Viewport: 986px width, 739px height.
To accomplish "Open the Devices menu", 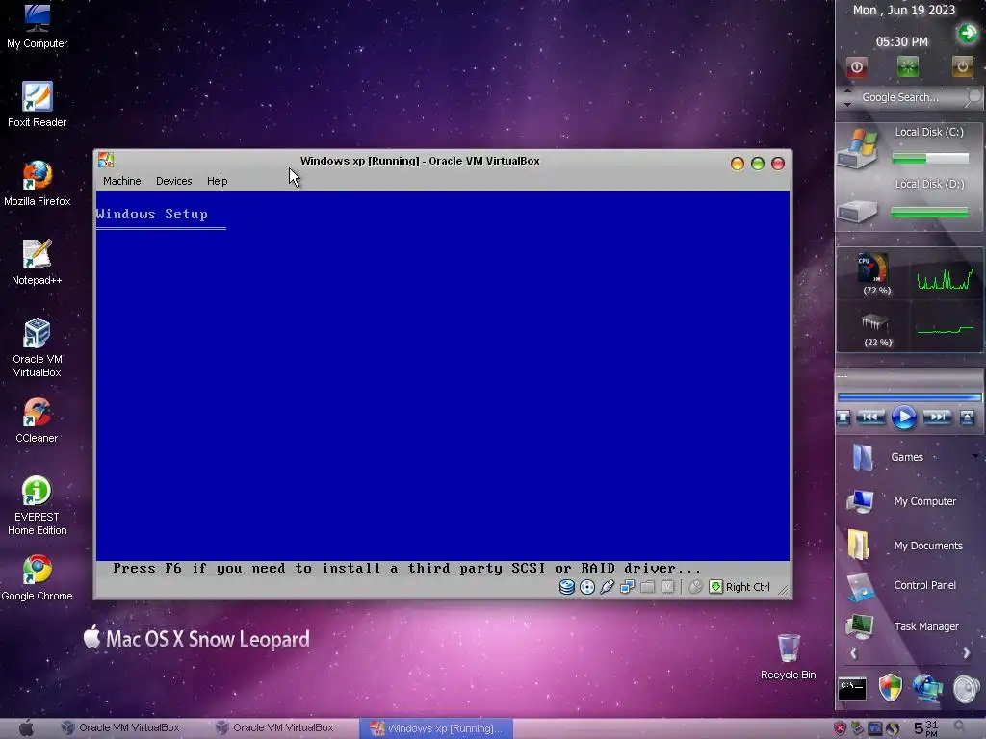I will pyautogui.click(x=173, y=181).
